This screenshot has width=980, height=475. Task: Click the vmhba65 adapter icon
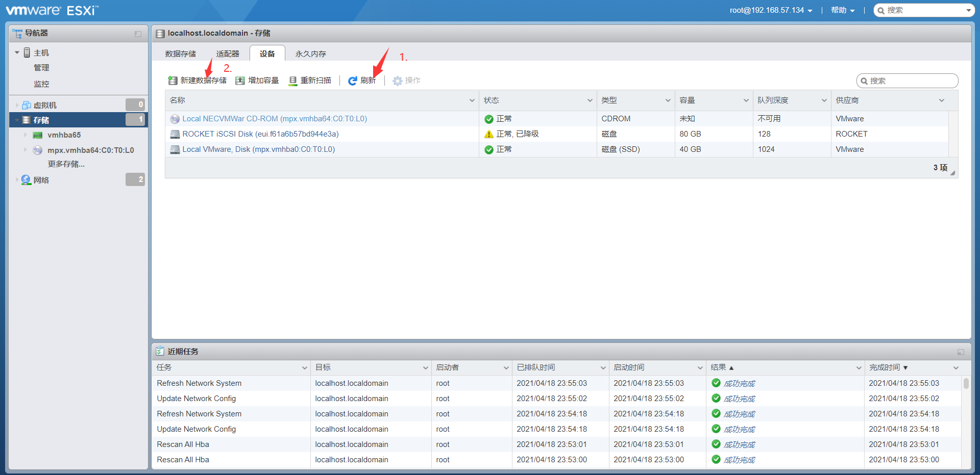[38, 135]
